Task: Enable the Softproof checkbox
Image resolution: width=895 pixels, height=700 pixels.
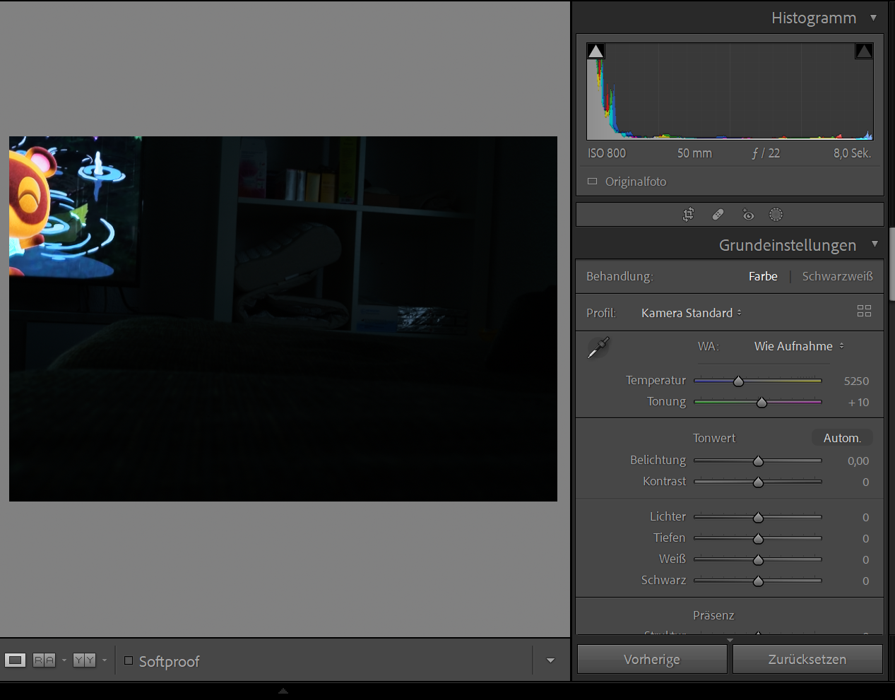Action: [129, 661]
